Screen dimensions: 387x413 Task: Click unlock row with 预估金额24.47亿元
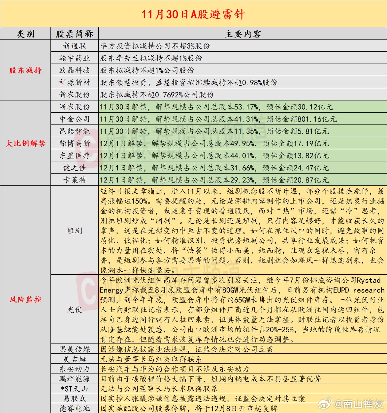[242, 168]
